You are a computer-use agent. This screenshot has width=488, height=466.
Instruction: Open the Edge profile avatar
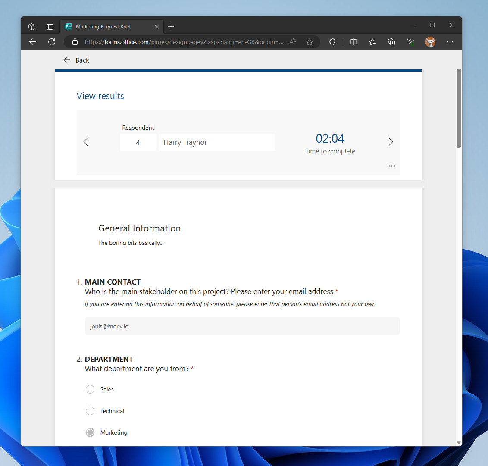coord(430,42)
